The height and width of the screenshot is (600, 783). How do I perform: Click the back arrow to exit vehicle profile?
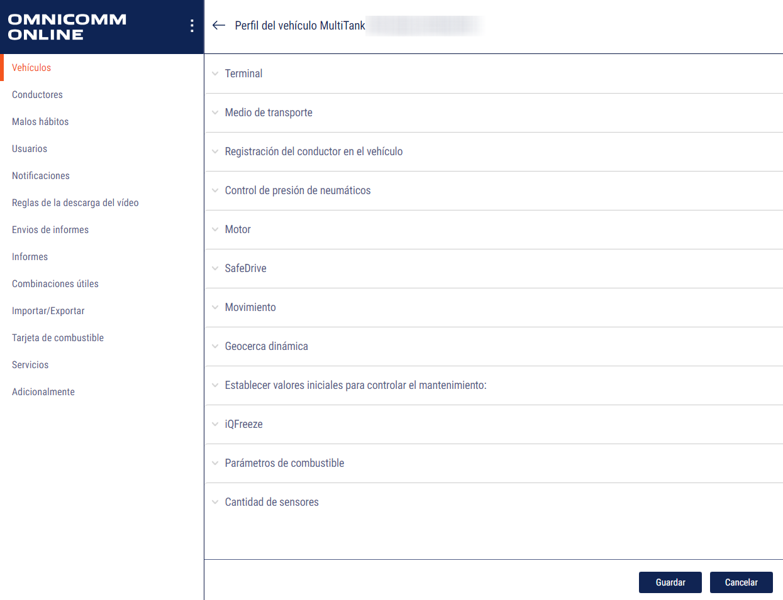pyautogui.click(x=218, y=25)
